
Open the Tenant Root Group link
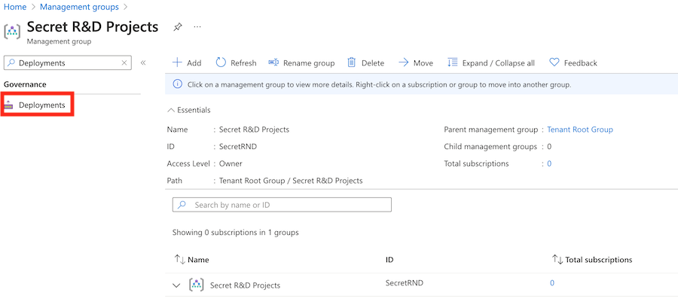click(x=580, y=130)
